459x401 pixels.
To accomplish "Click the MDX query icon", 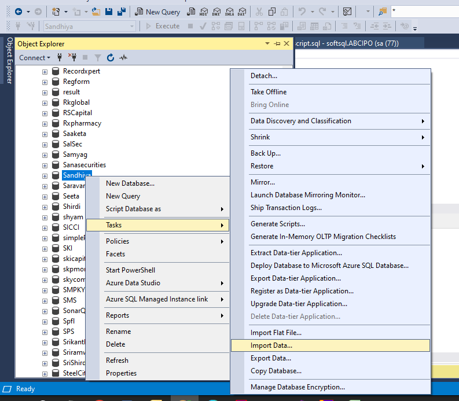I will (203, 12).
